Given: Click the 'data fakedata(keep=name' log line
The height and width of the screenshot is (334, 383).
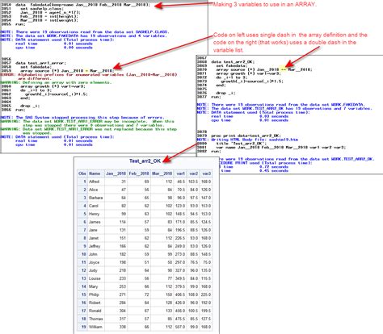Looking at the screenshot, I should point(82,5).
